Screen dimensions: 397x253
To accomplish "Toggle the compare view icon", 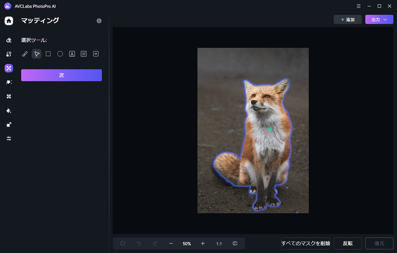I will (x=235, y=244).
